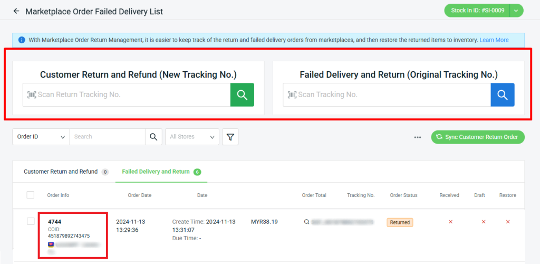The width and height of the screenshot is (540, 264).
Task: Open the filter funnel icon
Action: point(230,137)
